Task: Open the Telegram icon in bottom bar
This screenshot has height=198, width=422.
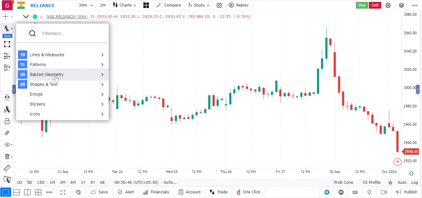Action: click(327, 192)
